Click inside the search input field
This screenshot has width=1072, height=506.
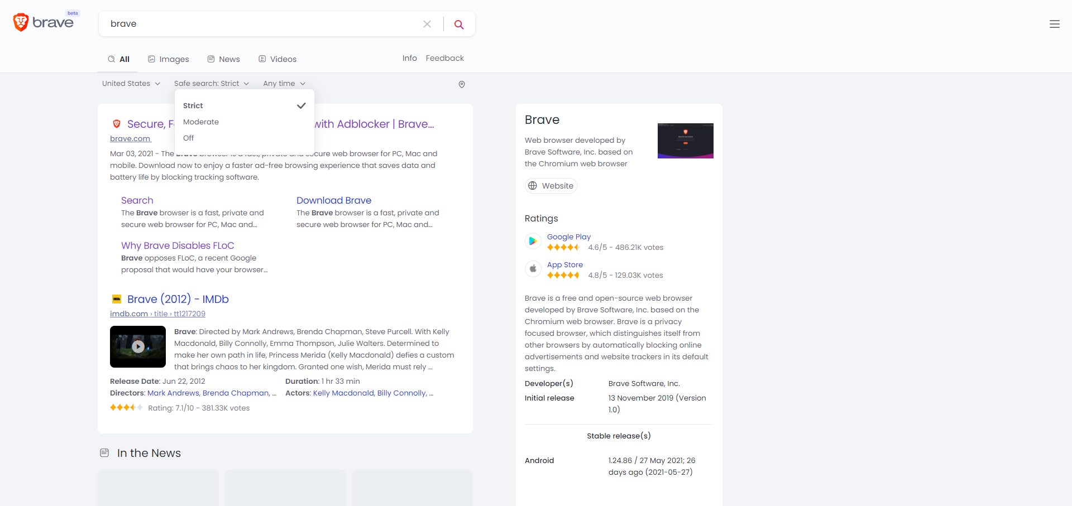click(x=262, y=24)
